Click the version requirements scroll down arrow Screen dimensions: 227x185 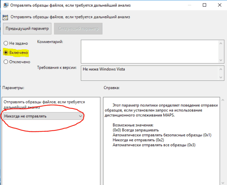[x=221, y=77]
